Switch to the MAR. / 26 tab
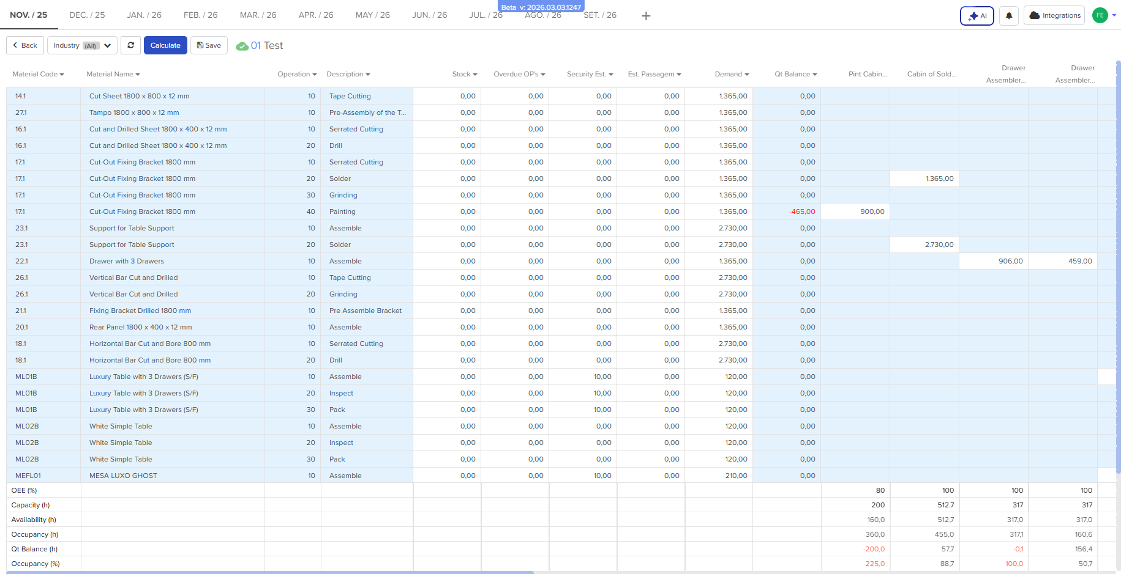This screenshot has width=1121, height=574. (258, 15)
